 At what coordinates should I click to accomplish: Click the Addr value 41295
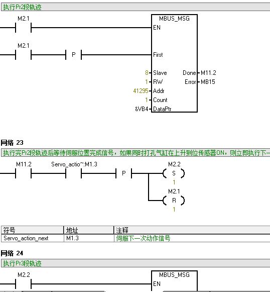point(141,91)
